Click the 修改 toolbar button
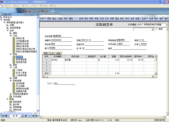This screenshot has height=122, width=169. (66, 19)
